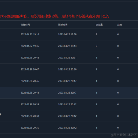Click likes value in row created 20:46
138x138 pixels.
tap(118, 81)
